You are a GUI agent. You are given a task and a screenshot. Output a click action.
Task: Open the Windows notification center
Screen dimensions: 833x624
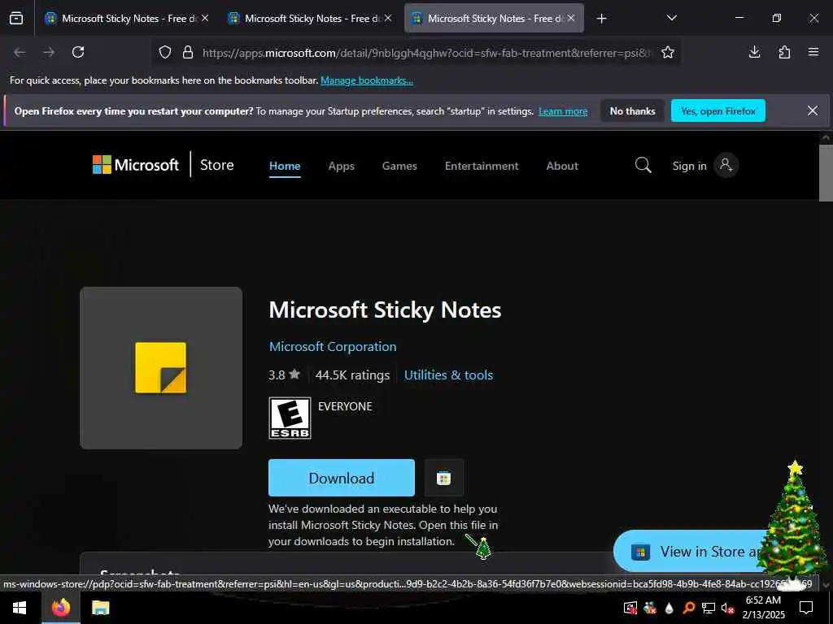(x=806, y=608)
